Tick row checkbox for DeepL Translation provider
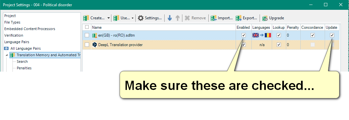The image size is (349, 120). pyautogui.click(x=87, y=45)
